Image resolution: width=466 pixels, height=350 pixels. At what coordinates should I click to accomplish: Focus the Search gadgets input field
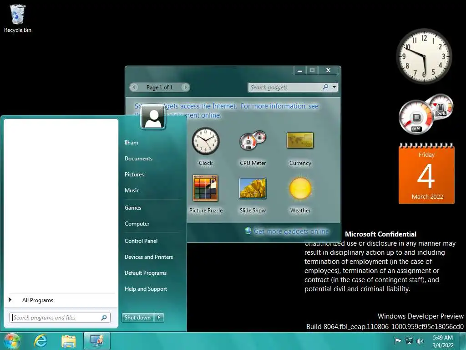coord(285,87)
